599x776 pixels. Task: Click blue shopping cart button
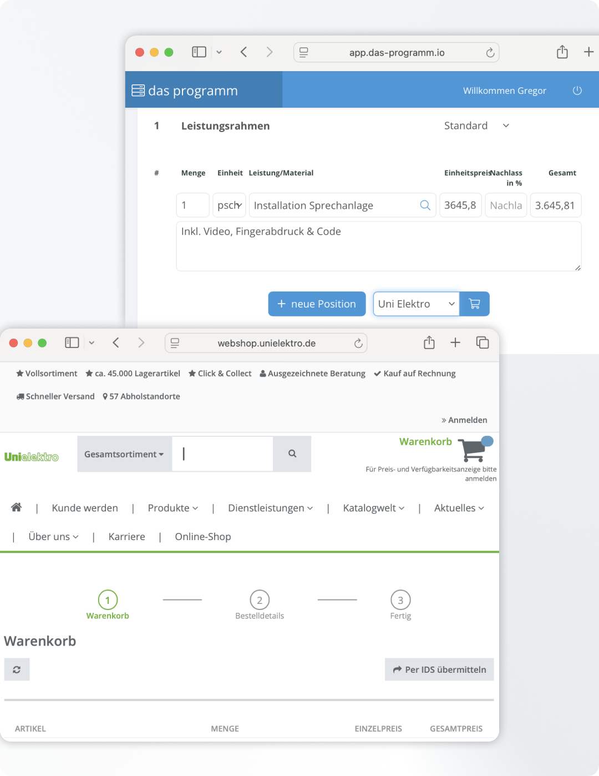click(x=475, y=304)
